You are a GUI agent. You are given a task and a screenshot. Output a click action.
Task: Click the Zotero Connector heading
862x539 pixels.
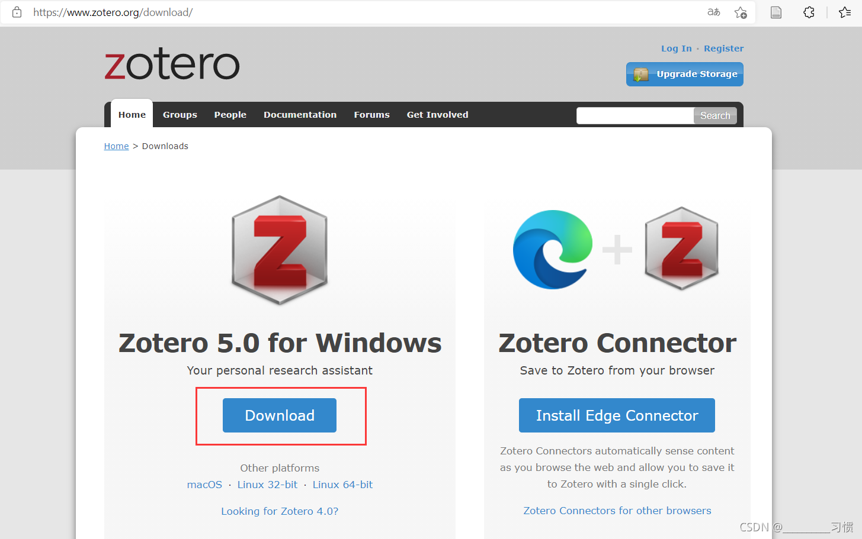point(617,343)
